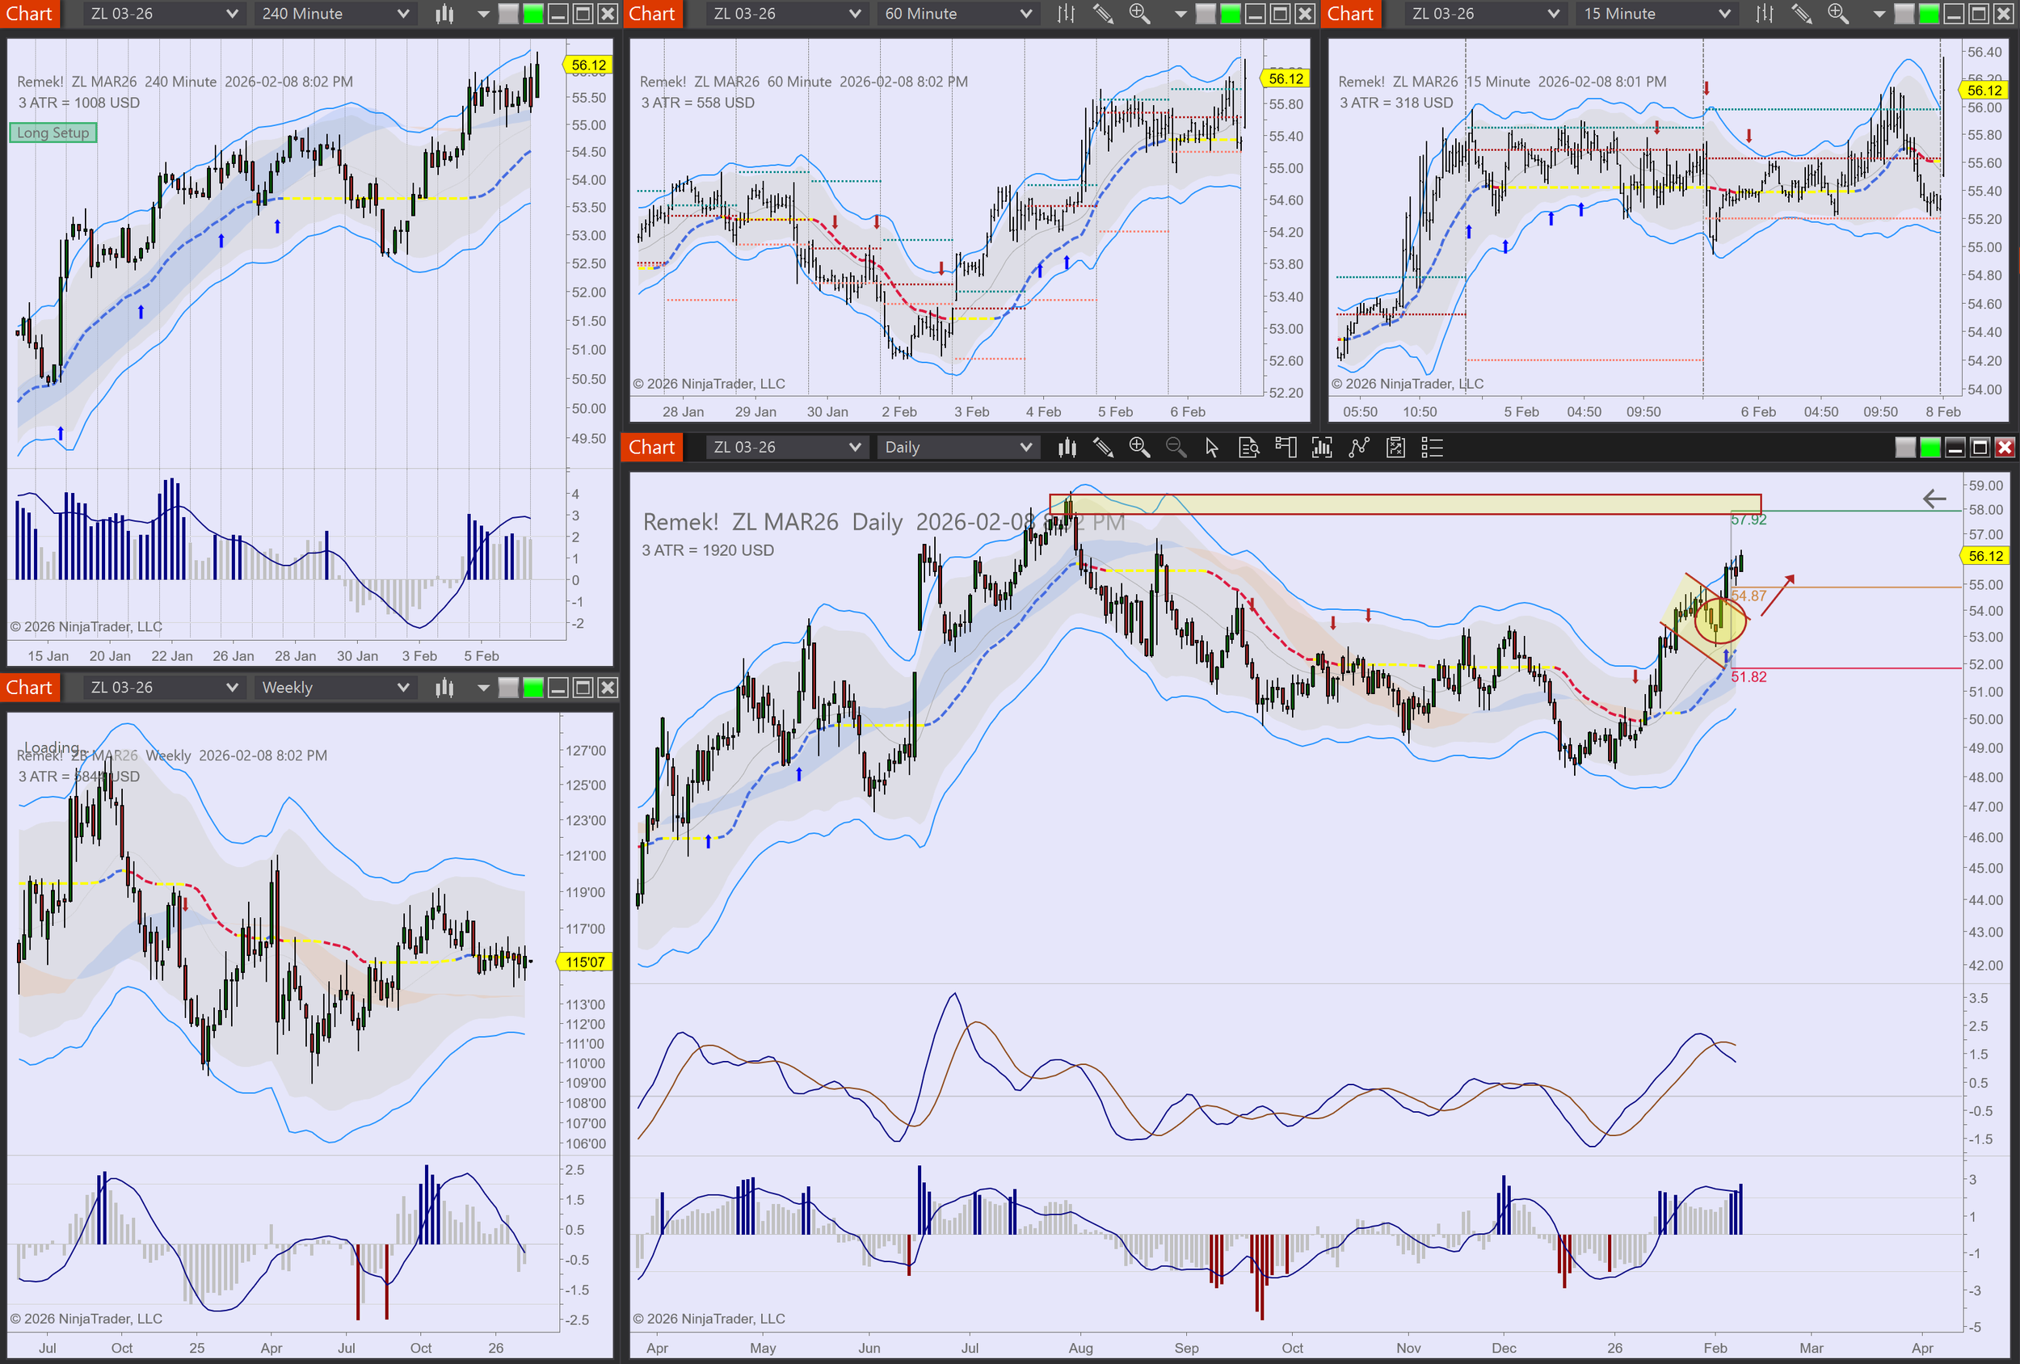Open Properties list icon in Daily chart
This screenshot has width=2020, height=1364.
[x=1432, y=448]
